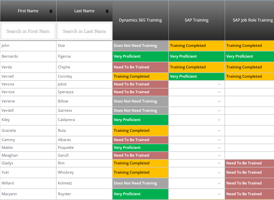Click the Dynamics 365 Training column header

140,20
